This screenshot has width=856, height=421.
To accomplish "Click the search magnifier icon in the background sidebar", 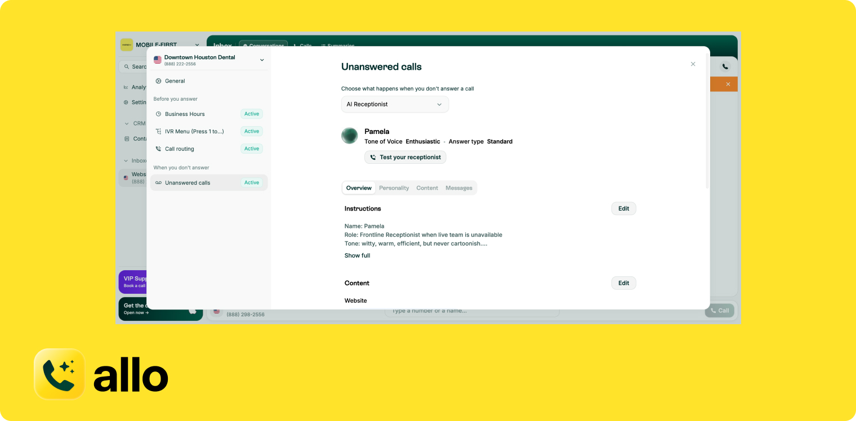I will pyautogui.click(x=127, y=66).
